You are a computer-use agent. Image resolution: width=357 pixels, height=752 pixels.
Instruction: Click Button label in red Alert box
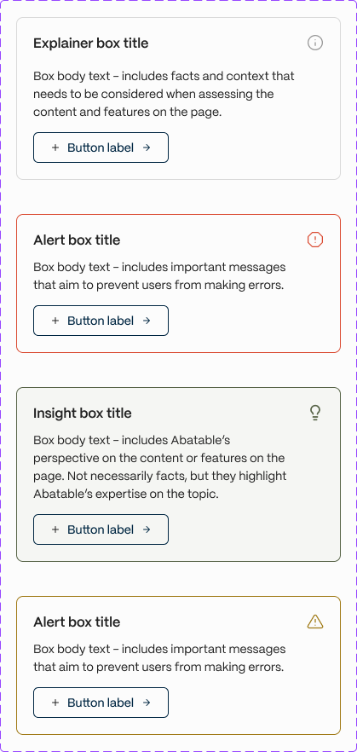coord(101,321)
